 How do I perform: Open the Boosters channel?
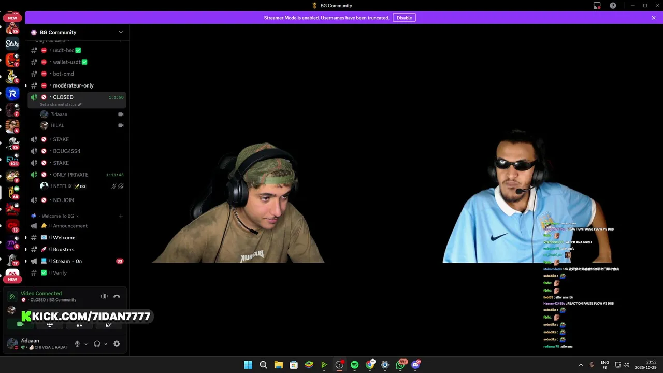(77, 249)
